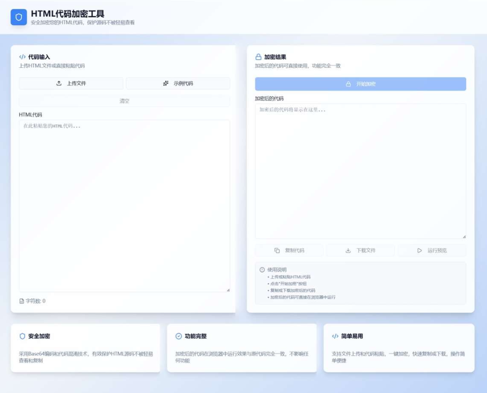Screen dimensions: 487x393
Task: Click the lock icon beside 加密结果 heading
Action: pyautogui.click(x=258, y=57)
